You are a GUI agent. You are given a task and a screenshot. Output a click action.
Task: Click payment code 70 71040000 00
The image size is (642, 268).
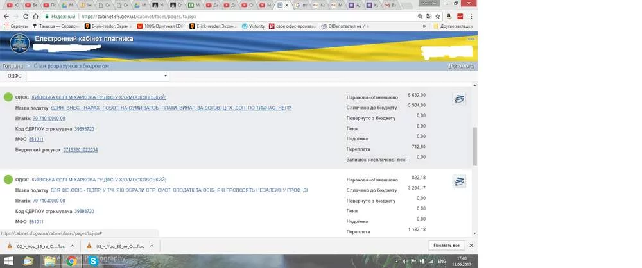coord(49,201)
